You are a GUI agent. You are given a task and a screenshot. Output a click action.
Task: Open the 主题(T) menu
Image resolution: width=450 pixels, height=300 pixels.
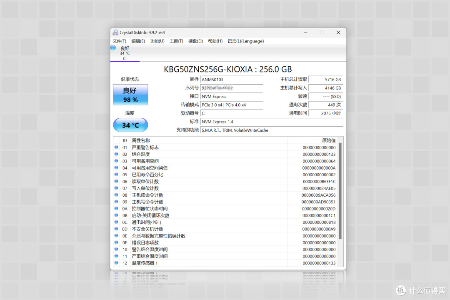176,41
